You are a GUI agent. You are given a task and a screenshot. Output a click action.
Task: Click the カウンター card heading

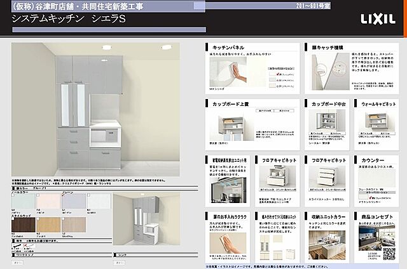(x=373, y=161)
